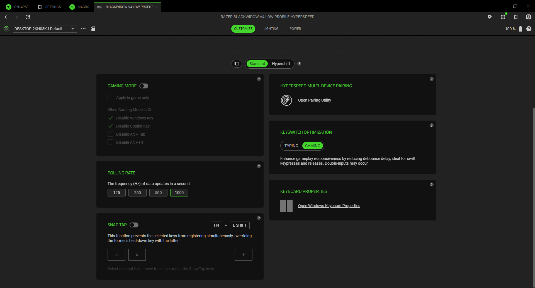Enable the Snap Tap toggle

[134, 225]
